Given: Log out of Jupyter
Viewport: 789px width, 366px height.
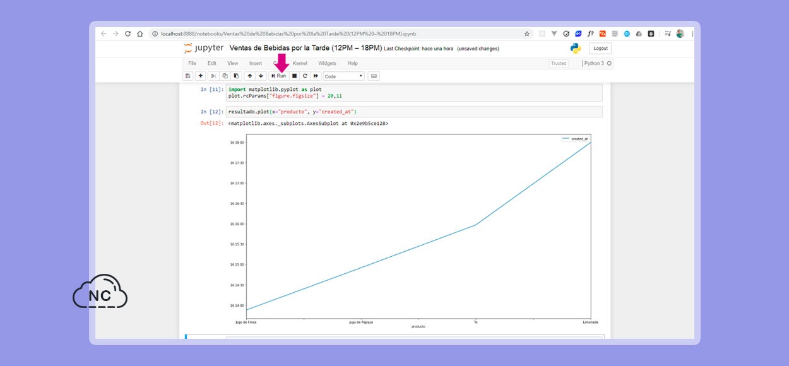Looking at the screenshot, I should click(x=600, y=48).
